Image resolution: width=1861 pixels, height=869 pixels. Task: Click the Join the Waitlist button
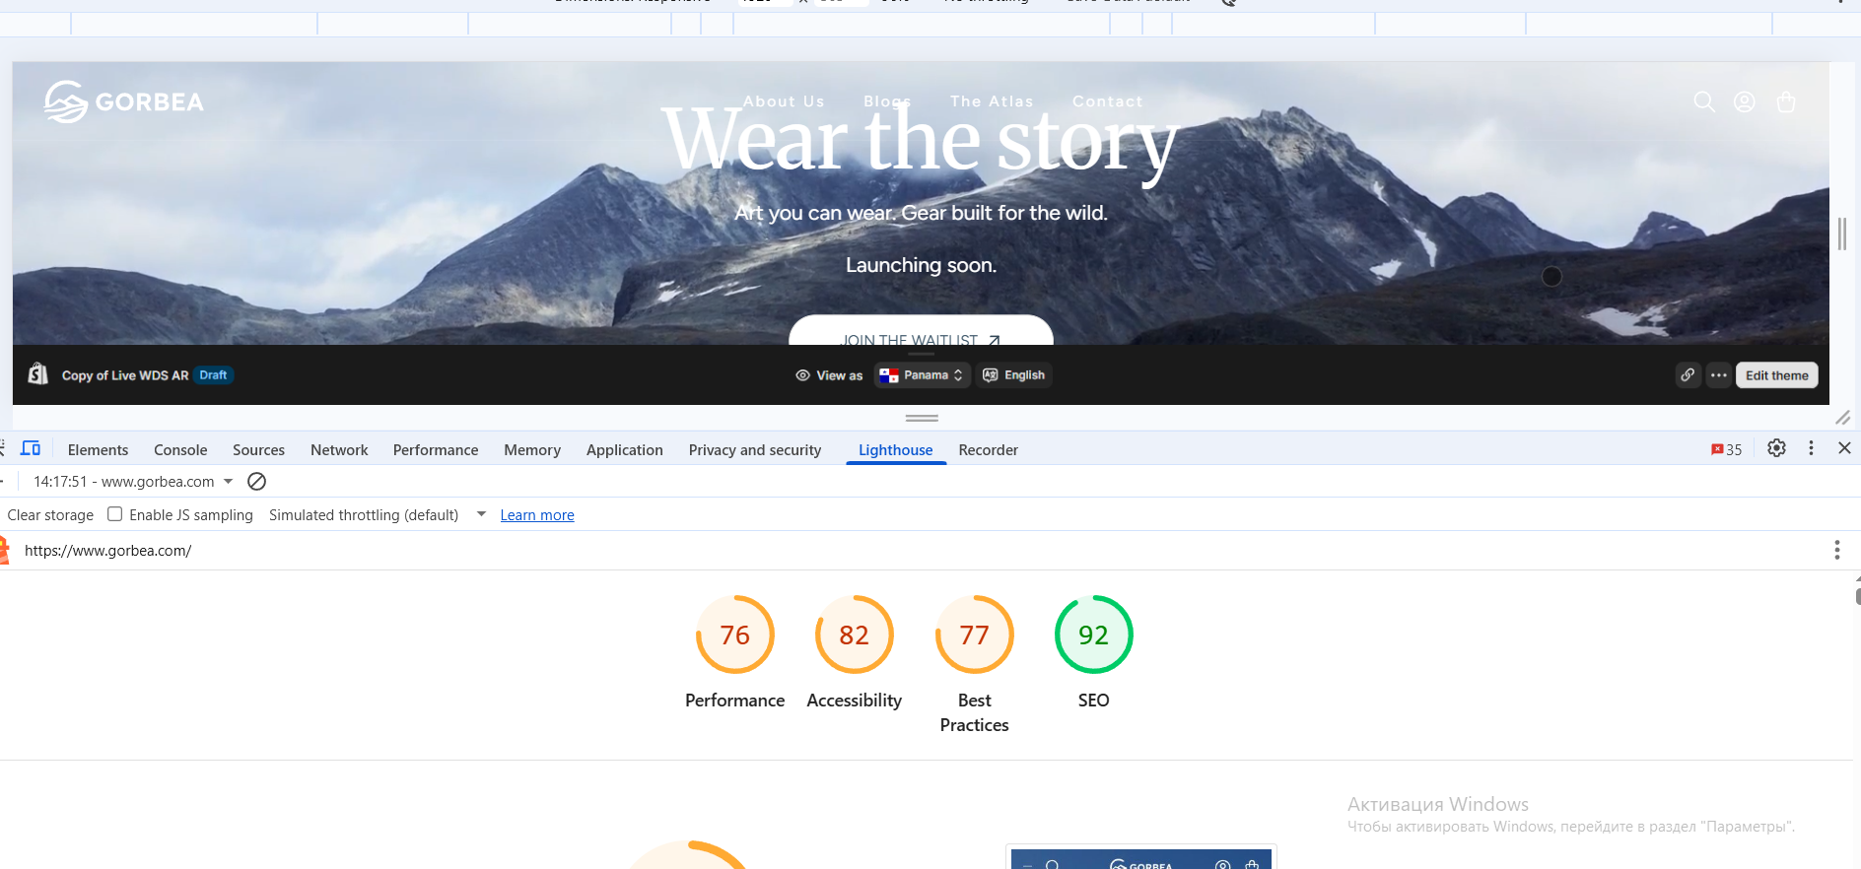(921, 331)
